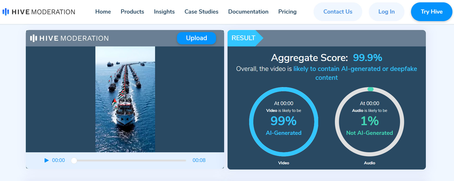Click the 1% Not AI-Generated audio gauge
Viewport: 454px width, 181px height.
(369, 122)
